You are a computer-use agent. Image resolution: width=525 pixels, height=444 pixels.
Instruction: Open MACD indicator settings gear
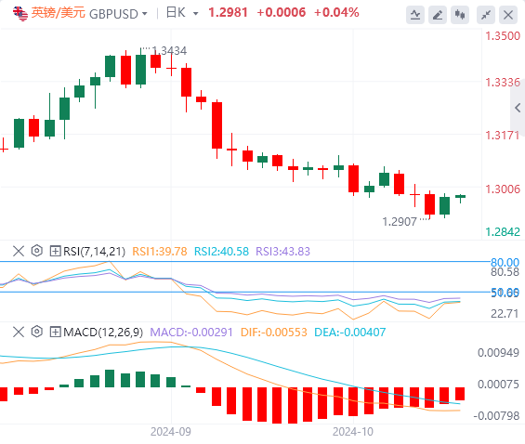[x=37, y=332]
